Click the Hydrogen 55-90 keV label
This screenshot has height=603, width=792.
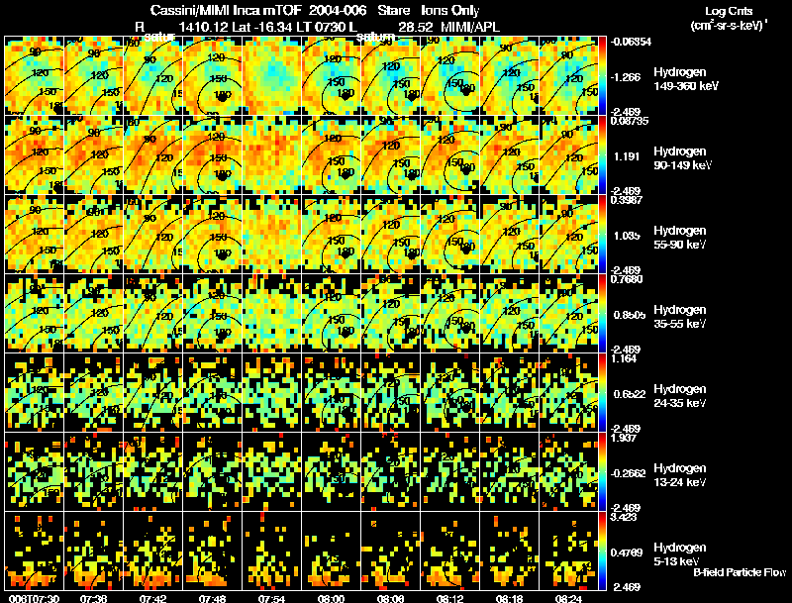click(680, 237)
